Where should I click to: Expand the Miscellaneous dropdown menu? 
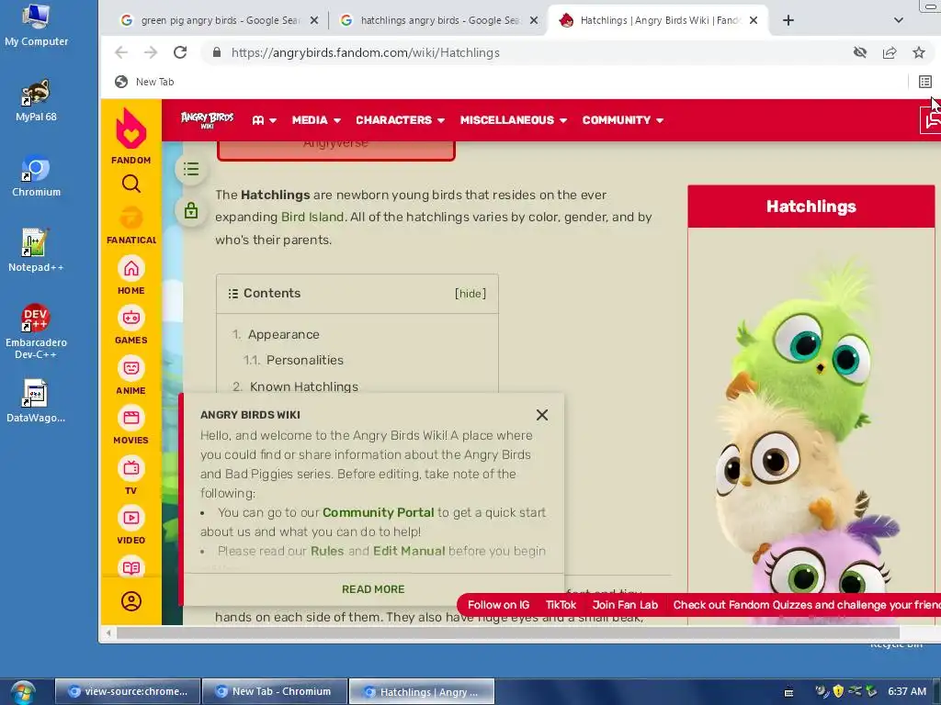513,120
